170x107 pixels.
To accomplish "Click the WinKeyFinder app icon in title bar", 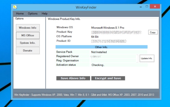I will [15, 7].
